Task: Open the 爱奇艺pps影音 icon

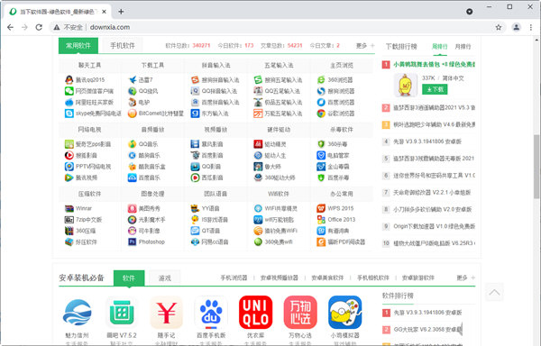Action: coord(69,144)
